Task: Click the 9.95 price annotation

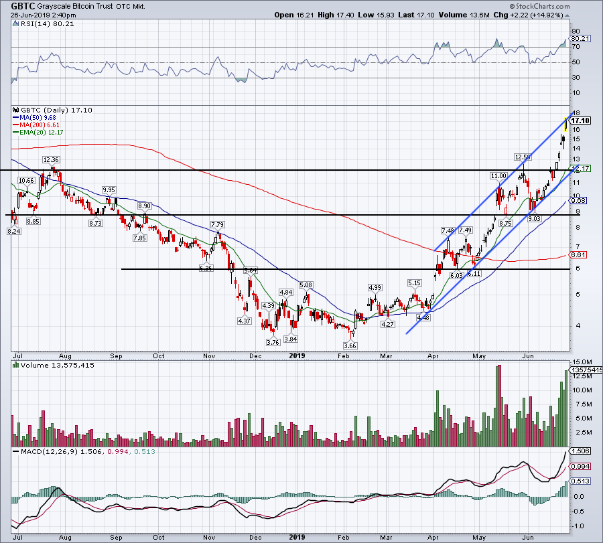Action: coord(109,190)
